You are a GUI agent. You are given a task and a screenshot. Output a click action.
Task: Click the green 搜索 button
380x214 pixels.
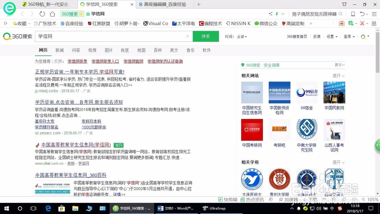(206, 36)
